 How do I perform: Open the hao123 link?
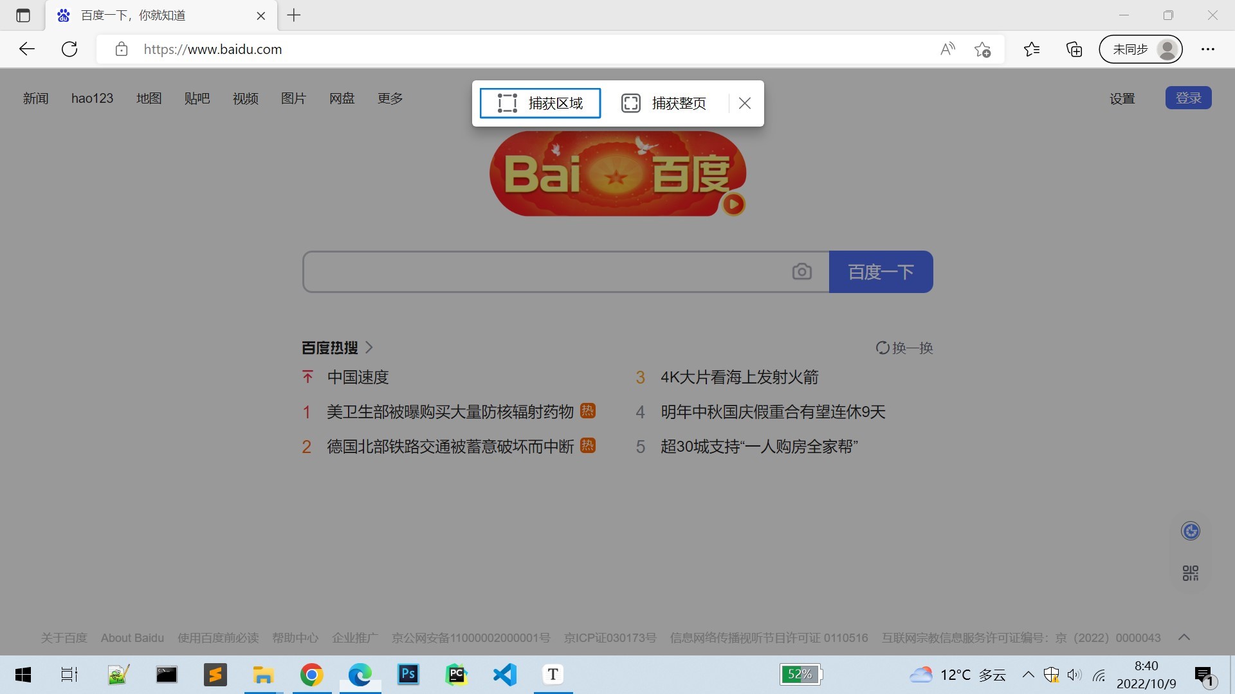pyautogui.click(x=92, y=98)
